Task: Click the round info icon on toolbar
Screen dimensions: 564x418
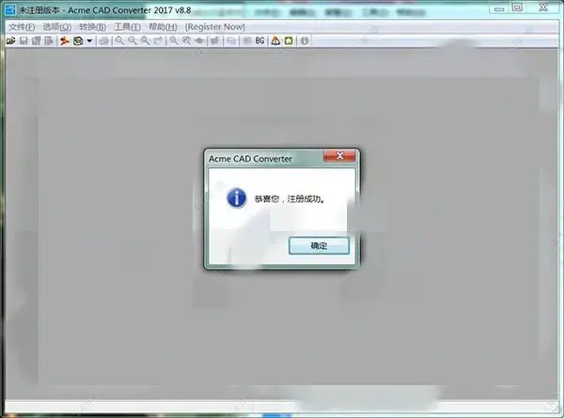Action: tap(305, 41)
